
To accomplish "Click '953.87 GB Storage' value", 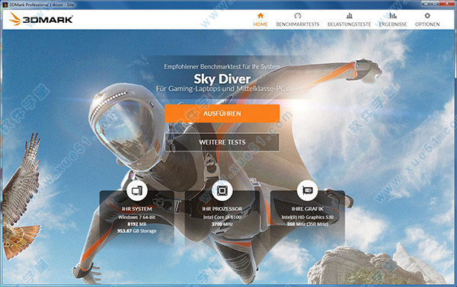I will pos(136,231).
